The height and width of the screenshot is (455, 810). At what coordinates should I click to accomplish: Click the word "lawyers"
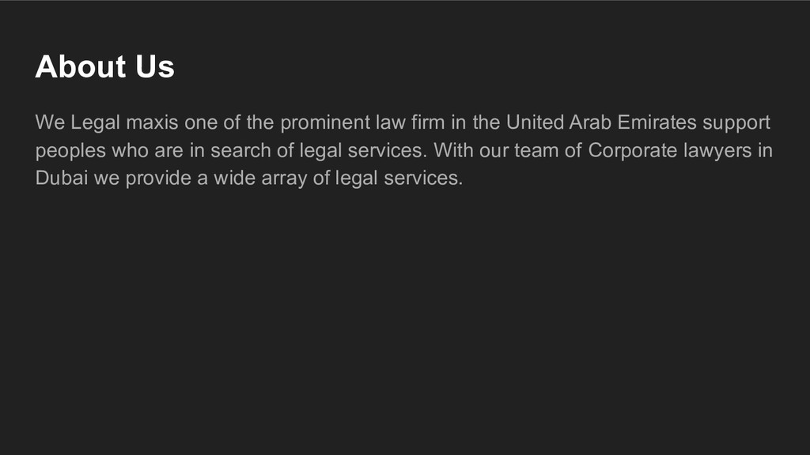click(717, 151)
